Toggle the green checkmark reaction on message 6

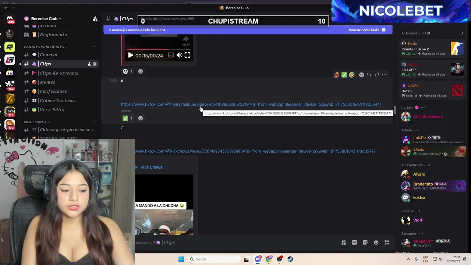pyautogui.click(x=128, y=118)
